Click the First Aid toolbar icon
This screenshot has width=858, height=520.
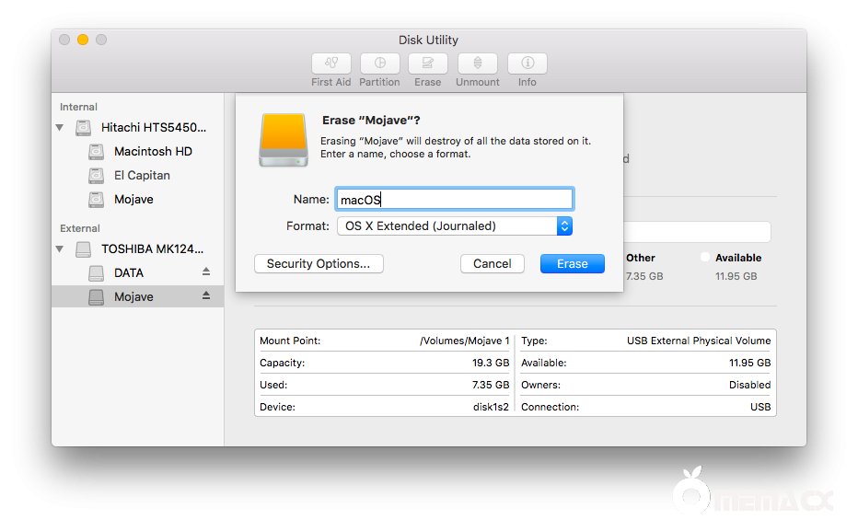pyautogui.click(x=331, y=64)
